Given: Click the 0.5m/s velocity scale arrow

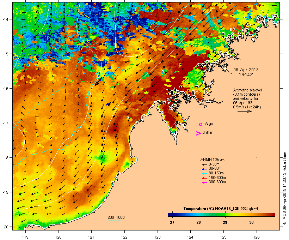Looking at the screenshot, I should [x=245, y=111].
